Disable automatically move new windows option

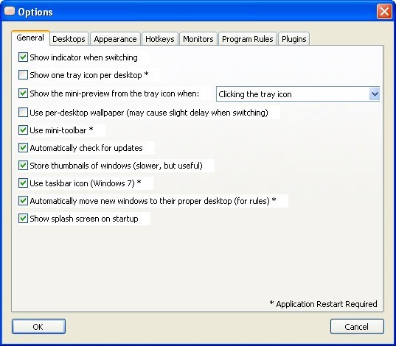[23, 201]
